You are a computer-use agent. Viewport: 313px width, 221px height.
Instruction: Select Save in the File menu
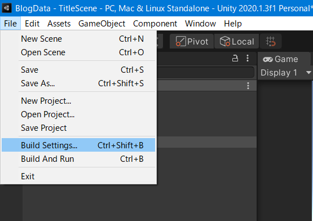coord(78,70)
